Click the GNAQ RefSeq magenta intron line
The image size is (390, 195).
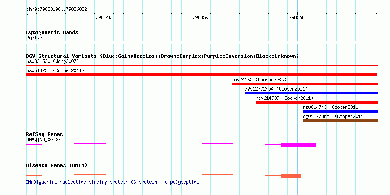pos(154,143)
